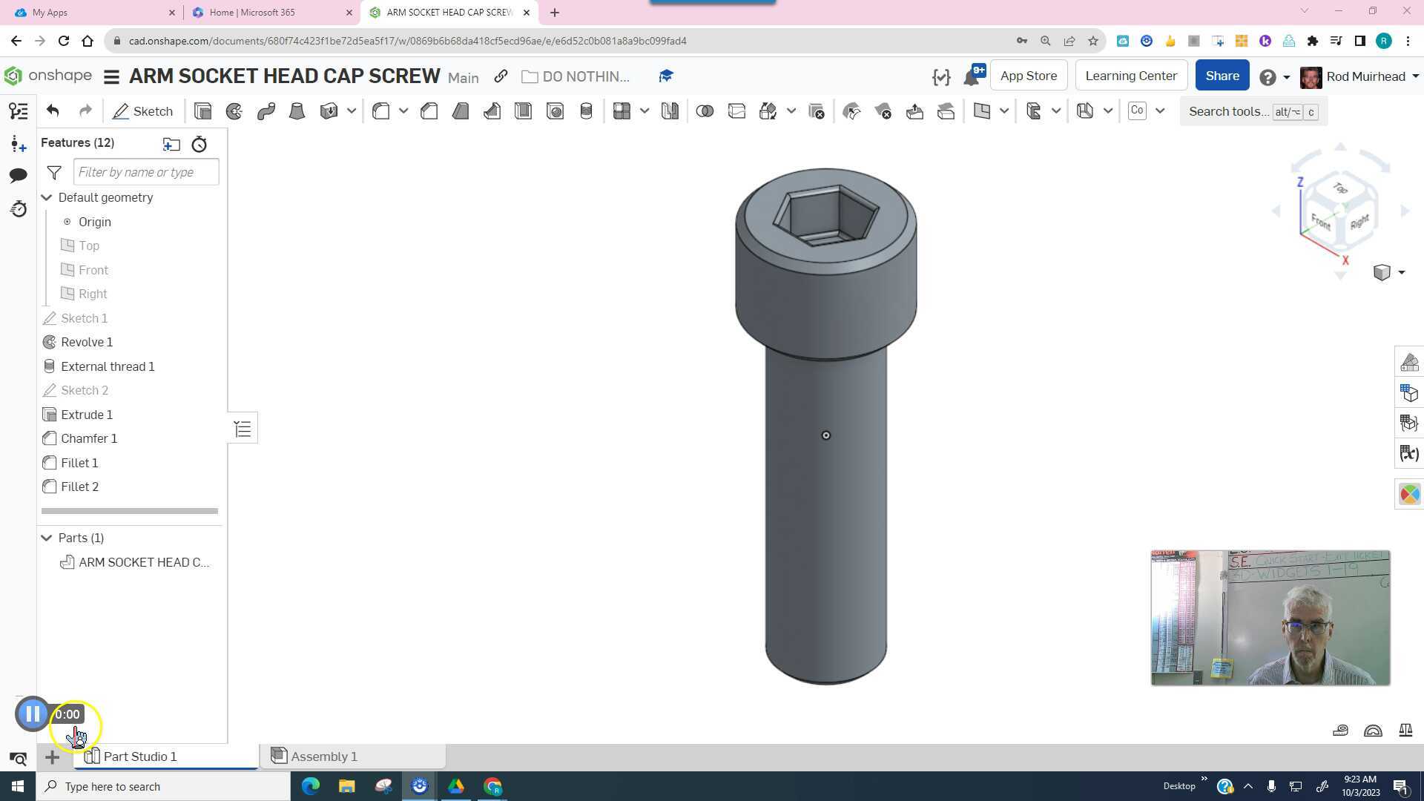The width and height of the screenshot is (1424, 801).
Task: Switch to the Assembly 1 tab
Action: 324,756
